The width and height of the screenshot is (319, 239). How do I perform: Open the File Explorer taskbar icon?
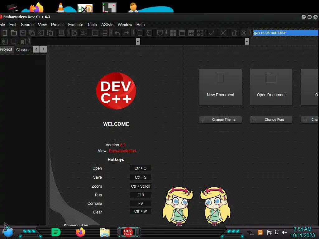point(105,232)
